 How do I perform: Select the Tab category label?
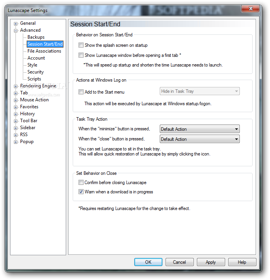[x=24, y=93]
